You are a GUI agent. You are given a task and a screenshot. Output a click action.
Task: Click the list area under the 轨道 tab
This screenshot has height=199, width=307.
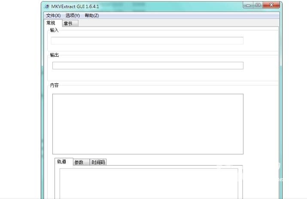149,184
